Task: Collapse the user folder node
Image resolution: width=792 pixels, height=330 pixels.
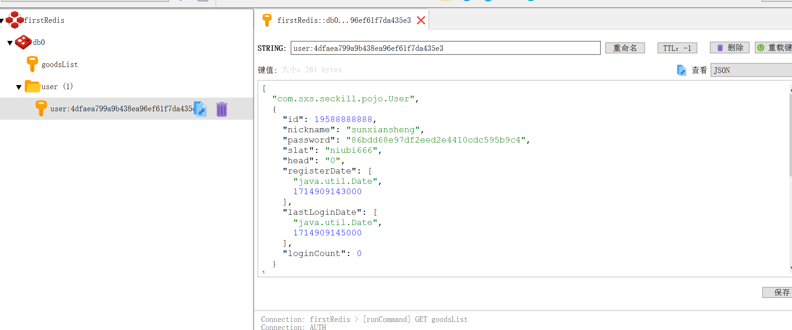Action: coord(19,87)
